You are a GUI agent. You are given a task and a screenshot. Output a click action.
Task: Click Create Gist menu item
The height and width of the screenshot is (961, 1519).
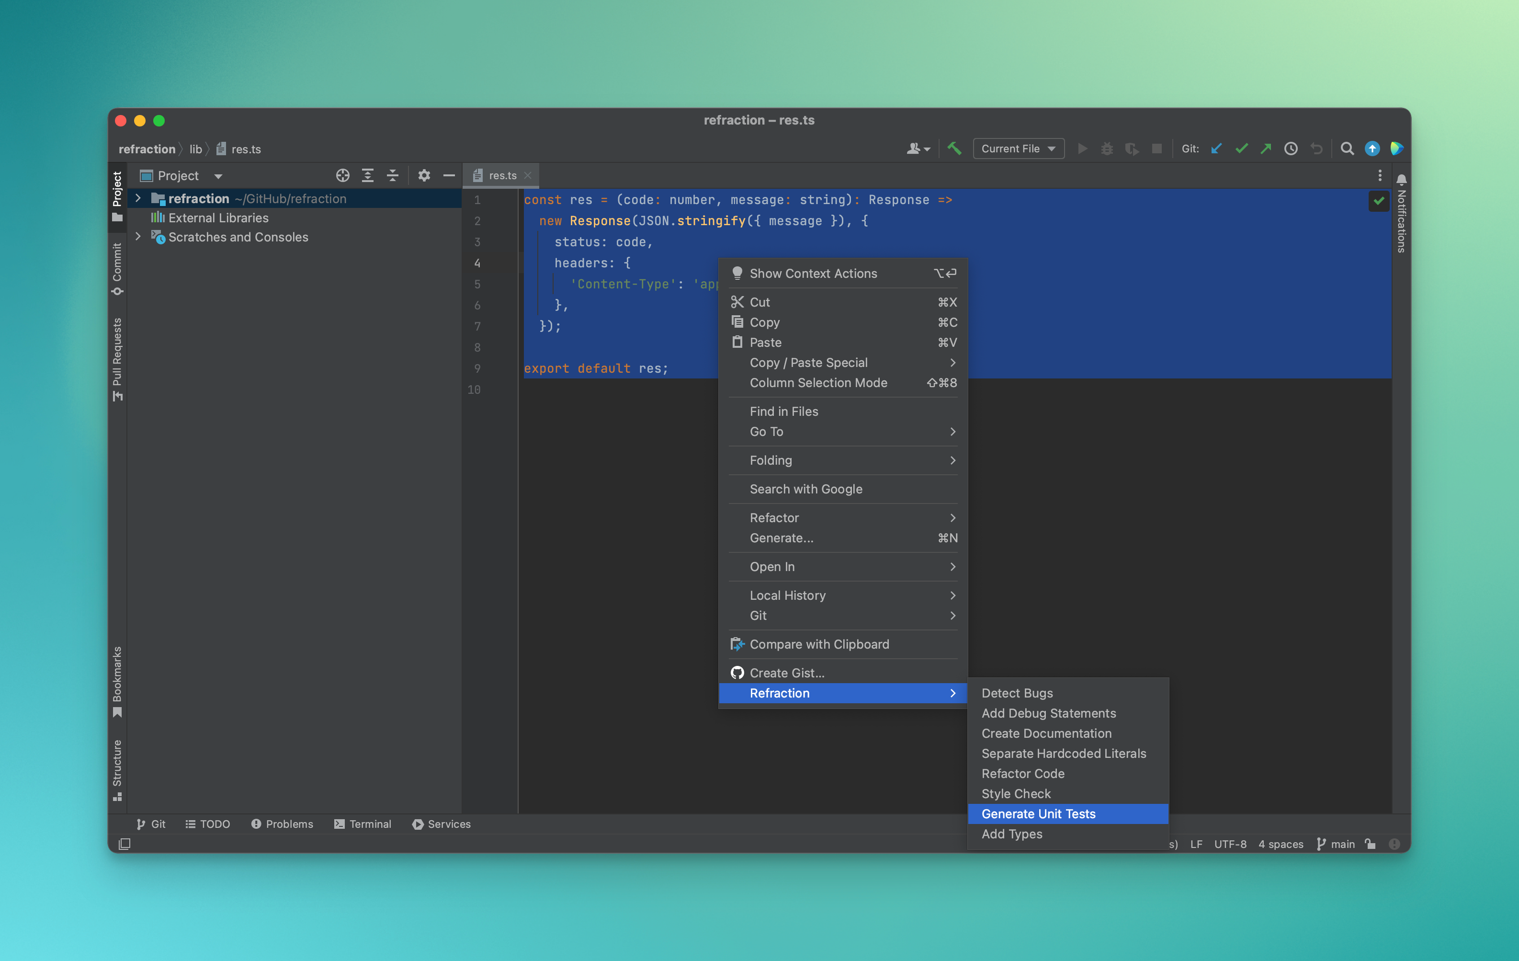point(843,673)
